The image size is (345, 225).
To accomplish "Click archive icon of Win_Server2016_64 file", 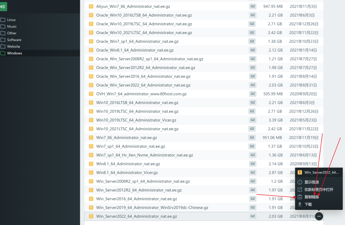I will point(91,199).
